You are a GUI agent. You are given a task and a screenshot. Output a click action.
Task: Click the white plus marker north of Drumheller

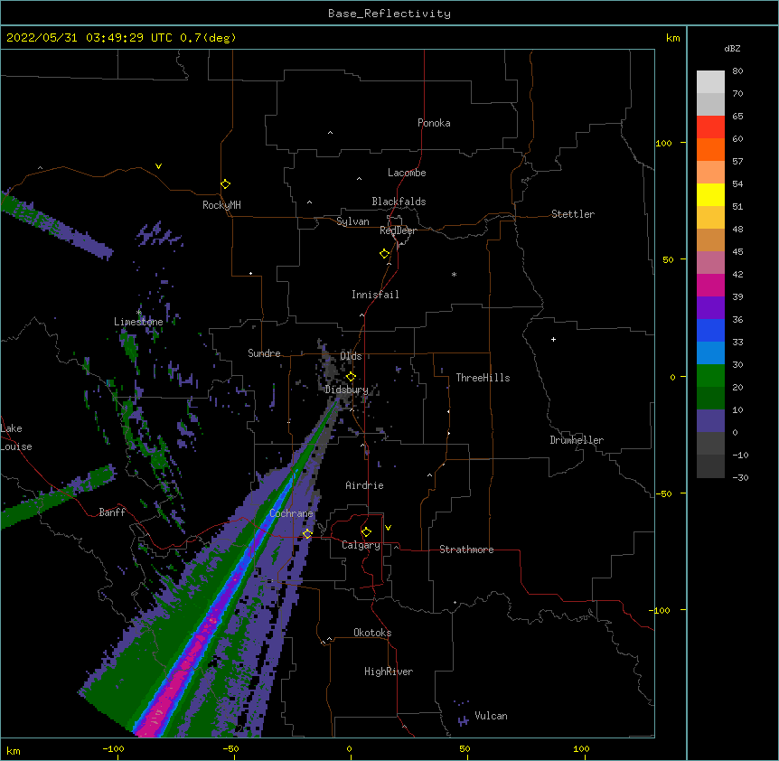click(x=553, y=339)
